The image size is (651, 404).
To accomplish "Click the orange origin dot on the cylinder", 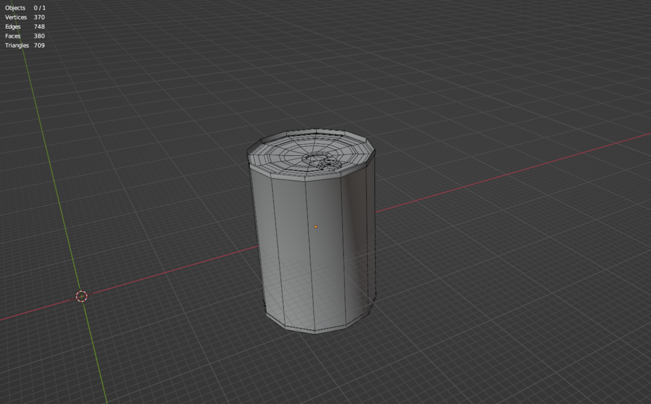I will tap(316, 227).
